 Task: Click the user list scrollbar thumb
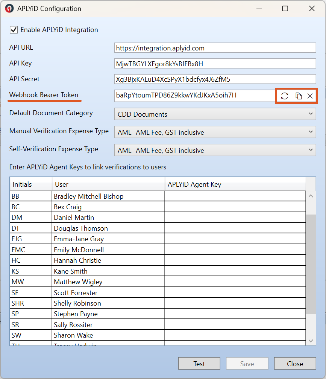[311, 265]
